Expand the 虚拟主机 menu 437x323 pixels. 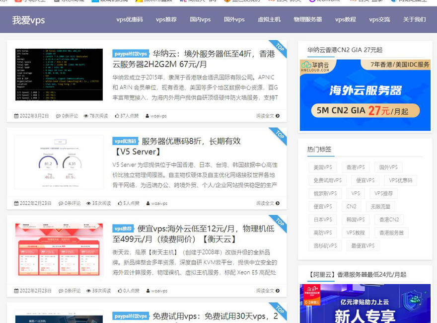tap(269, 20)
